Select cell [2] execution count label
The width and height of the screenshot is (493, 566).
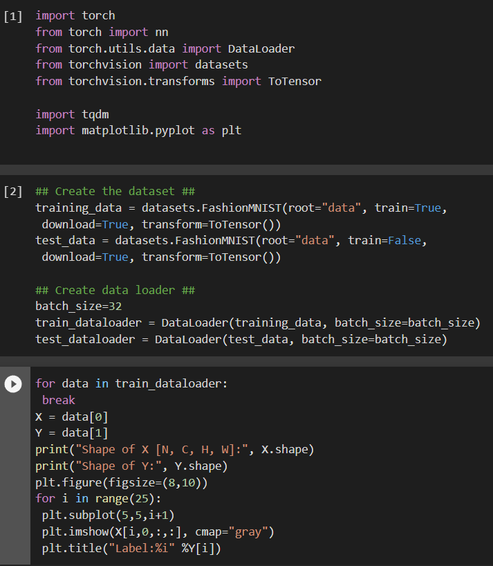13,191
